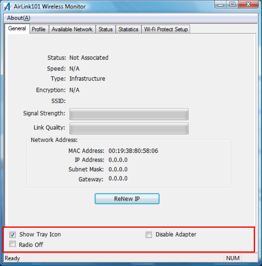Click the 'Network Address:' group label
This screenshot has width=262, height=266.
coord(54,140)
